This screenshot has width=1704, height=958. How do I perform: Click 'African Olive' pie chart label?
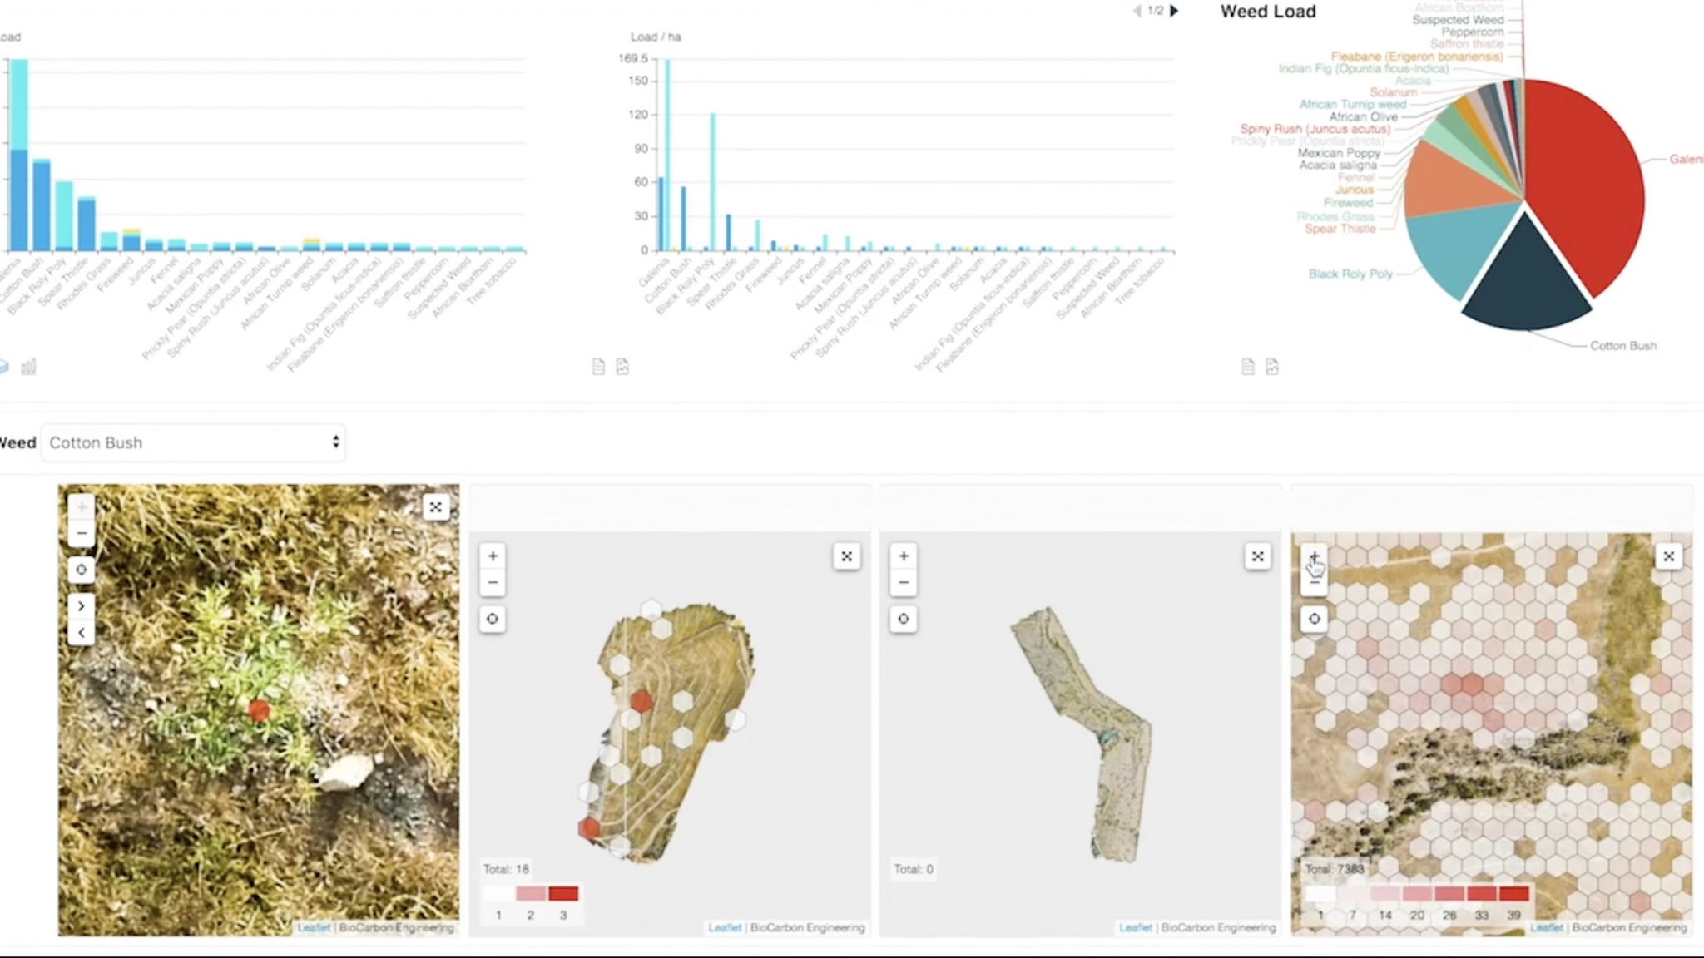(x=1363, y=117)
